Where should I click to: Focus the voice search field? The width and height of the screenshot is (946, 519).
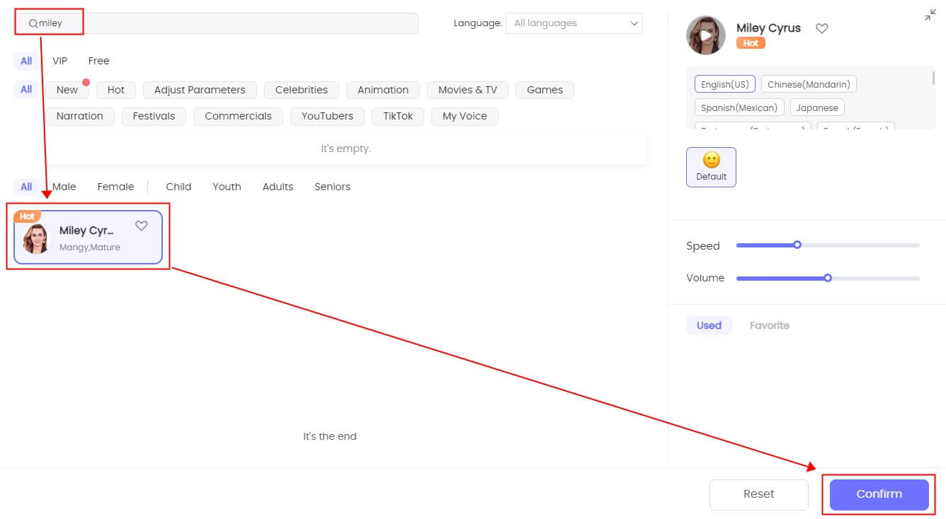(217, 23)
